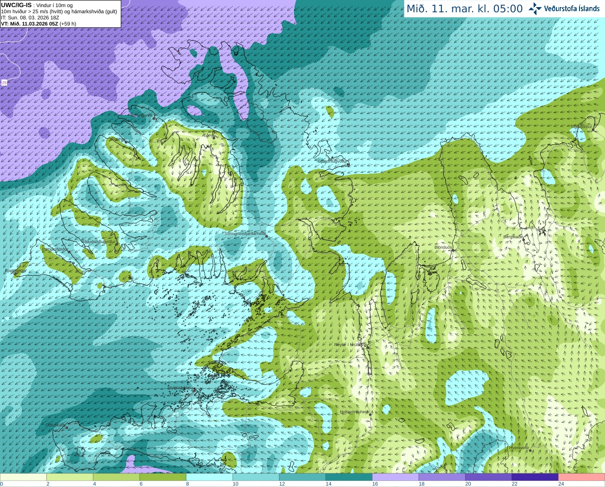Image resolution: width=605 pixels, height=487 pixels.
Task: Click the 'IT: Sun. 08. 03. 2026 18Z' line
Action: pos(30,17)
